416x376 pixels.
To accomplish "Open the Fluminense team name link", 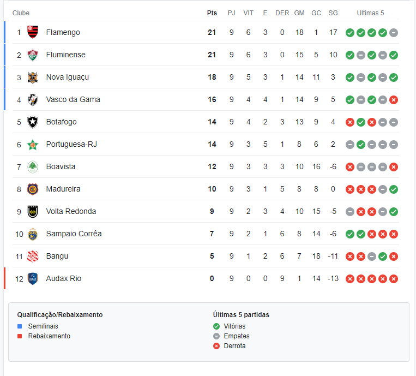I will coord(66,55).
